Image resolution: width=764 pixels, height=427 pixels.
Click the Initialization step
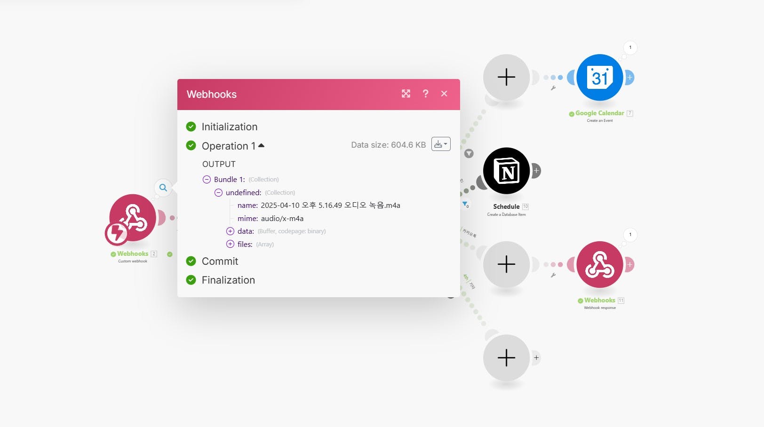(229, 127)
